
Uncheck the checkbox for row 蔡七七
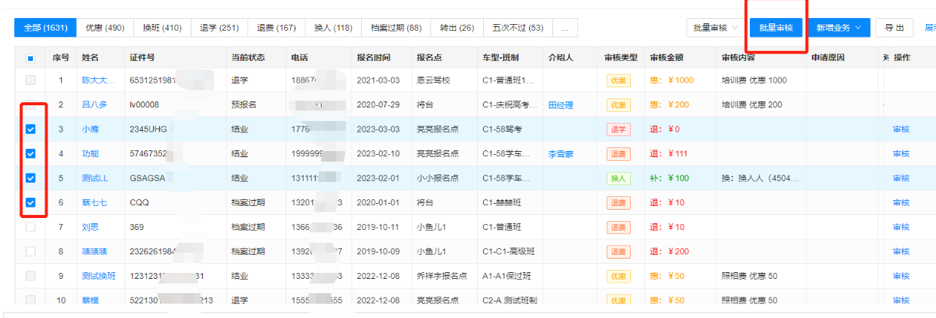(x=30, y=202)
